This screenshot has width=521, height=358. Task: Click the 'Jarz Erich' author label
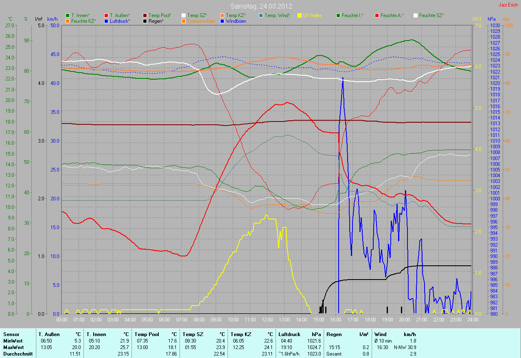tap(508, 5)
